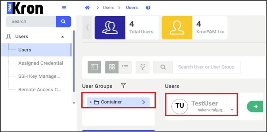Switch to list view

(x=125, y=67)
